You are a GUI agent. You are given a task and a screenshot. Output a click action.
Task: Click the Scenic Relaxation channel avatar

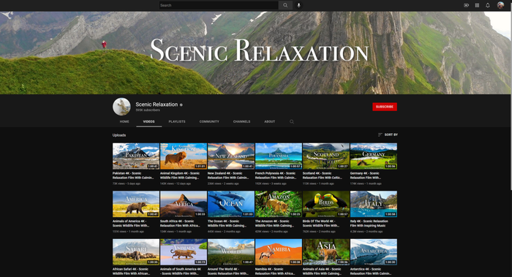[x=121, y=107]
